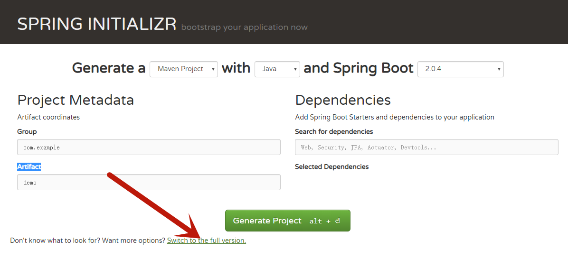Click the Artifact input field containing demo
Screen dimensions: 568x268
[x=149, y=182]
